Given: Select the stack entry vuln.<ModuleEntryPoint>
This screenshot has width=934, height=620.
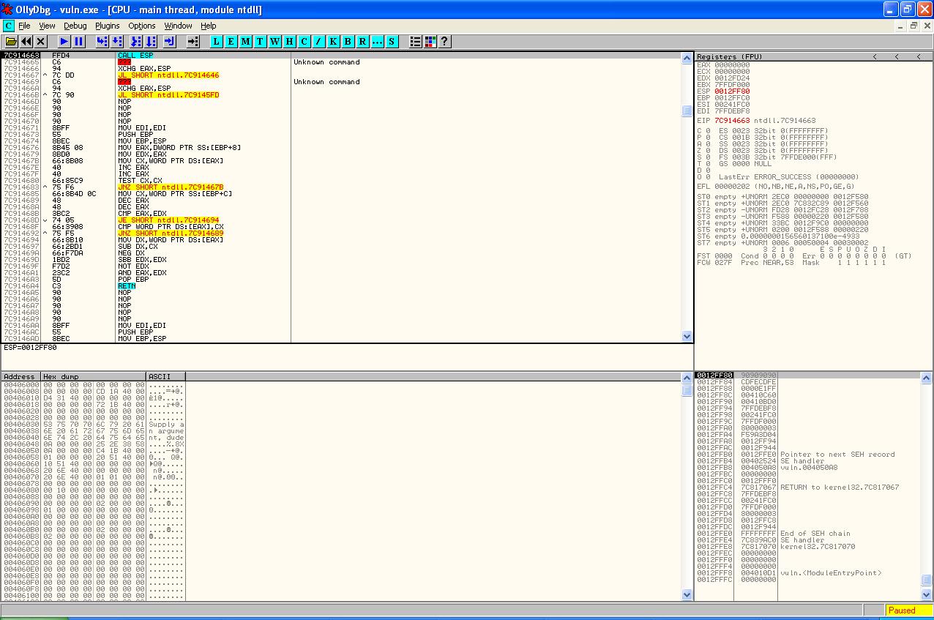Looking at the screenshot, I should click(831, 573).
